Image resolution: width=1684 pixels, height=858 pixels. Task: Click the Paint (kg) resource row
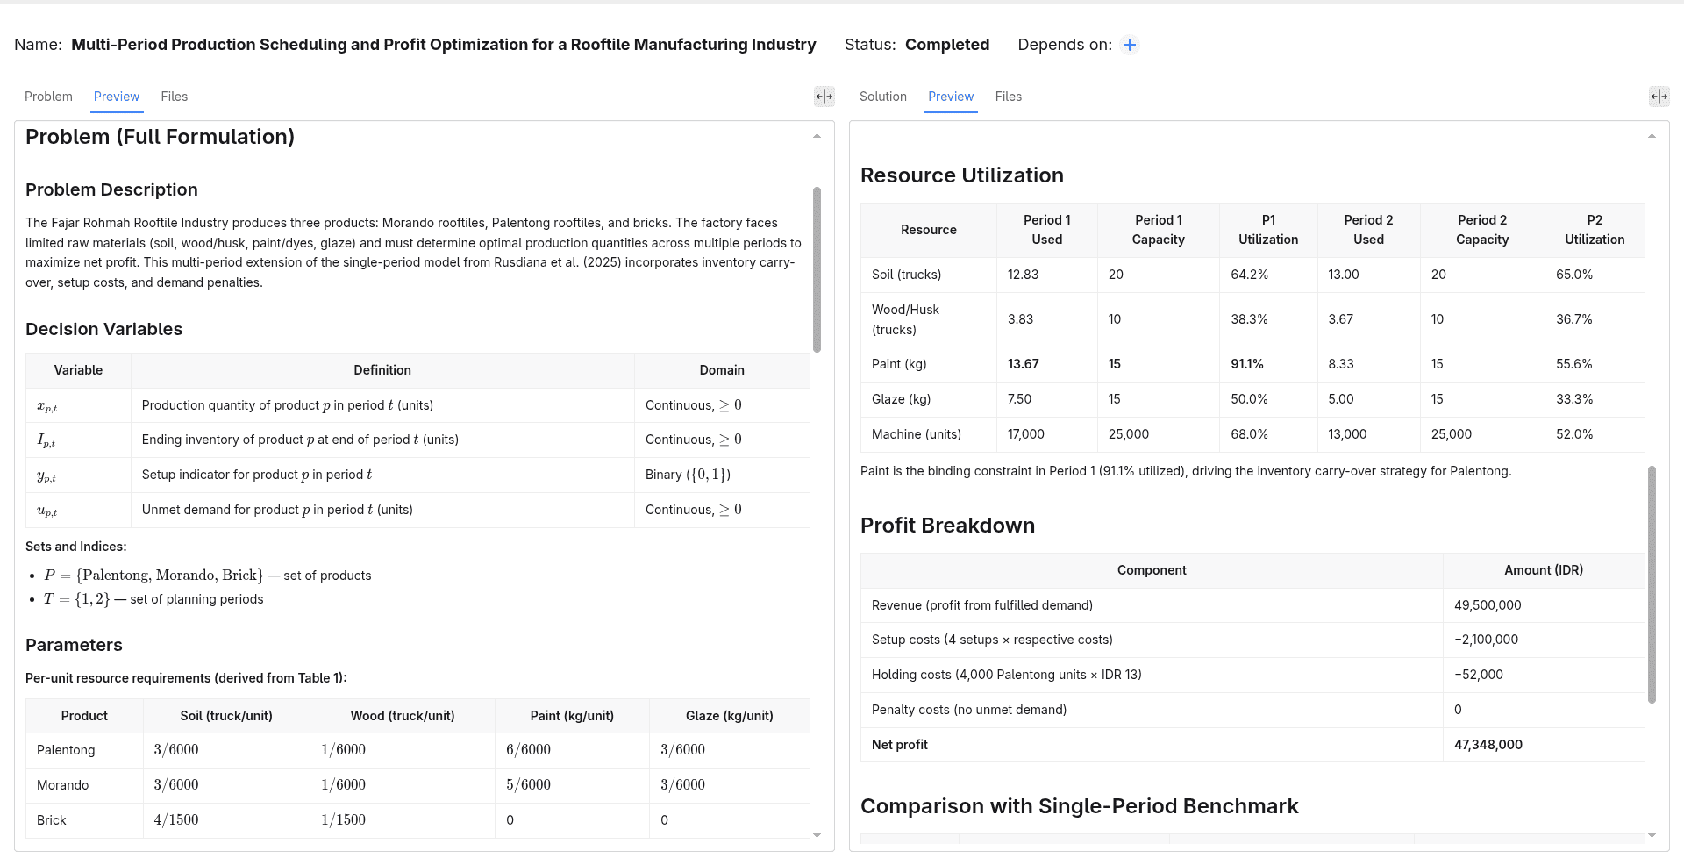click(x=1252, y=364)
